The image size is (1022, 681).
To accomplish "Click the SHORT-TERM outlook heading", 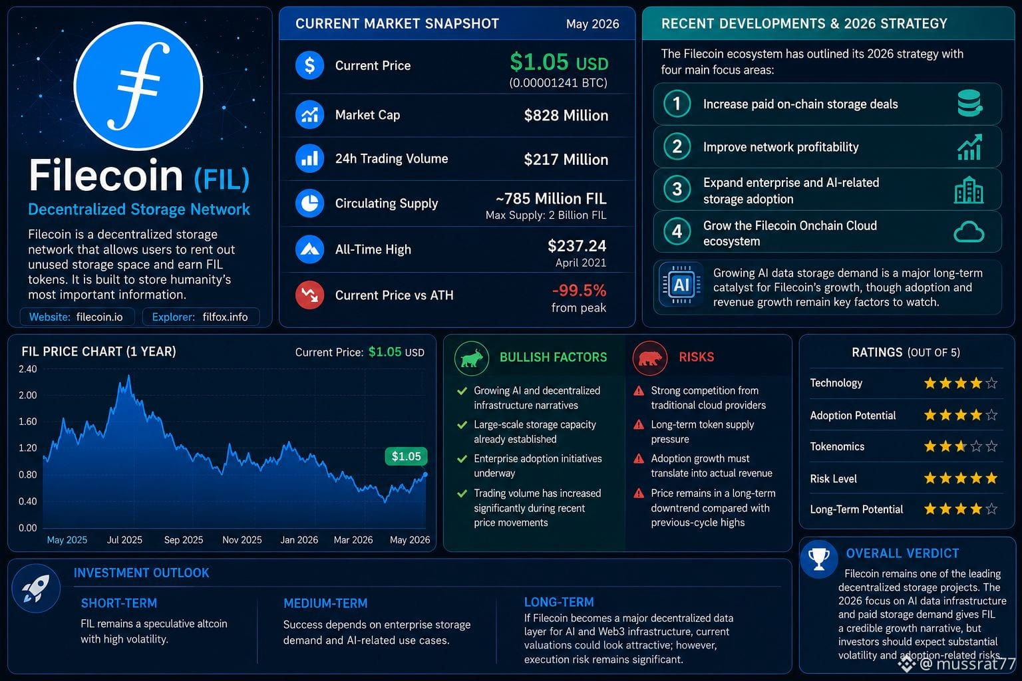I will pos(119,603).
